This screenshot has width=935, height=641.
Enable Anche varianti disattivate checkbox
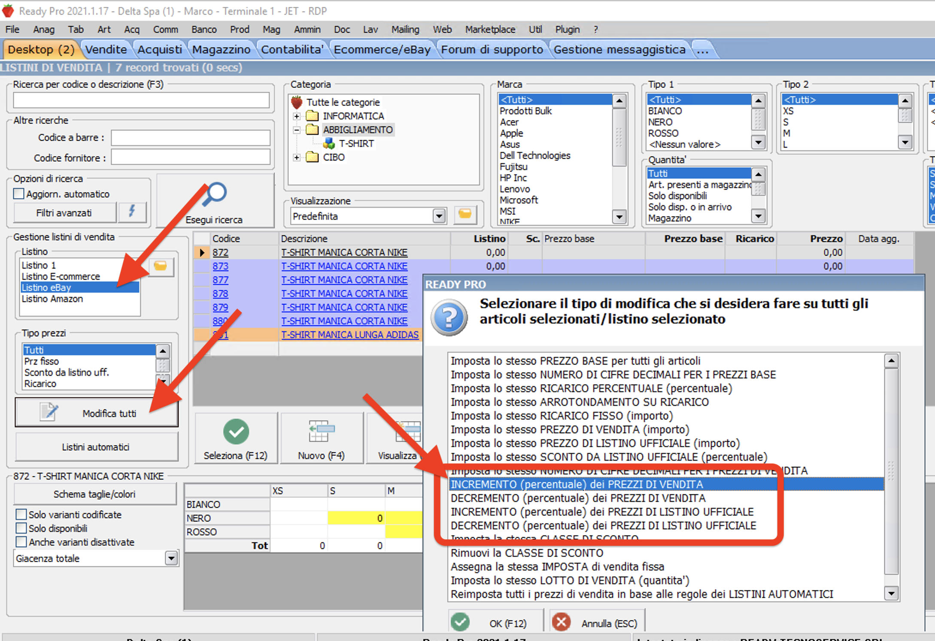(x=21, y=541)
